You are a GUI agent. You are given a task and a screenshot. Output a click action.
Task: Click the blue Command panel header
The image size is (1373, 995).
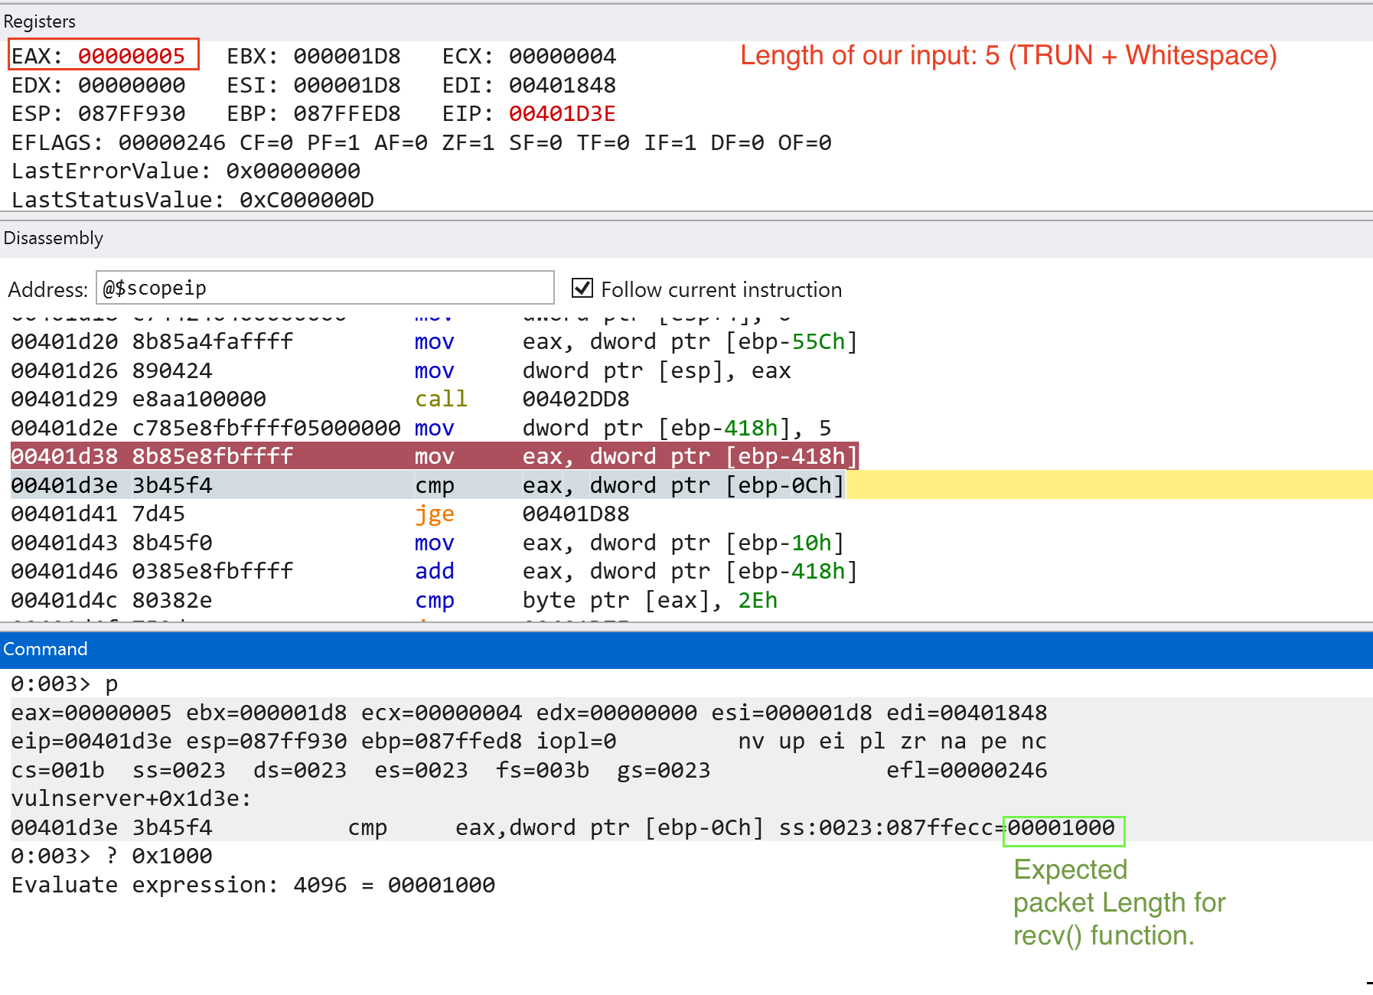pyautogui.click(x=44, y=648)
